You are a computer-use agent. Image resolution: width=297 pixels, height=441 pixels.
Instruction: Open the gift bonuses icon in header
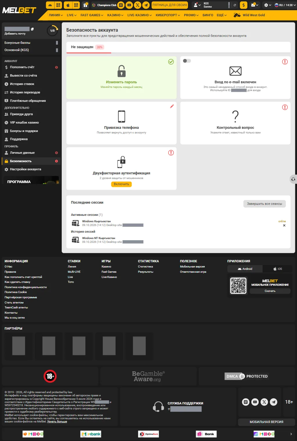tap(85, 5)
